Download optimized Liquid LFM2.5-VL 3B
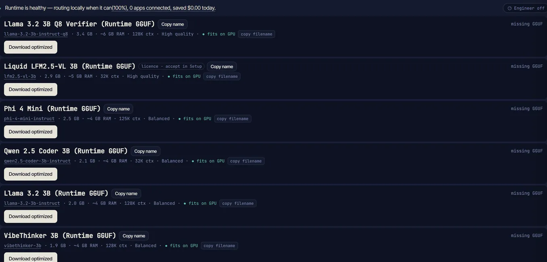 (x=31, y=89)
